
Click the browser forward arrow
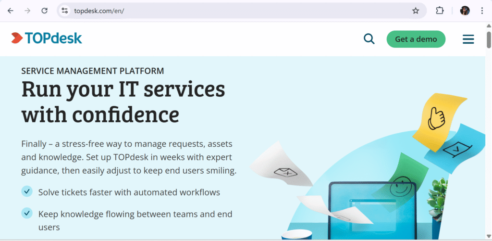click(x=27, y=11)
